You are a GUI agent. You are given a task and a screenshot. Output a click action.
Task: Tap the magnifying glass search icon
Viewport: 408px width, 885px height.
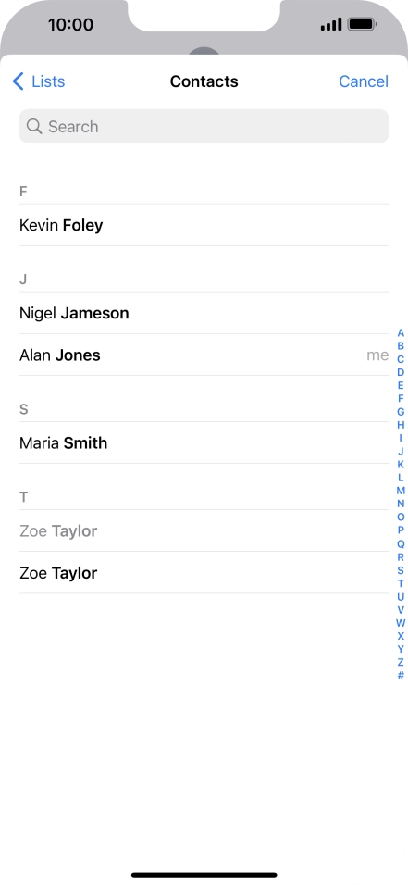coord(34,127)
